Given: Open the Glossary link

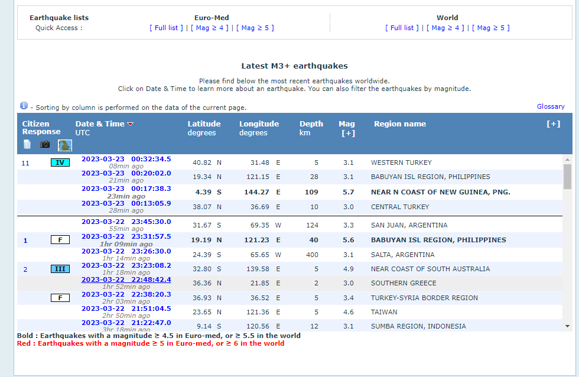Looking at the screenshot, I should (x=550, y=106).
